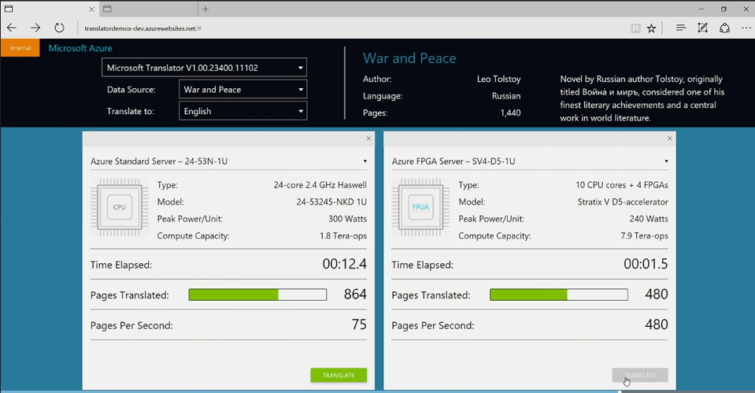The width and height of the screenshot is (755, 393).
Task: Open Microsoft Translator version dropdown
Action: click(x=204, y=68)
